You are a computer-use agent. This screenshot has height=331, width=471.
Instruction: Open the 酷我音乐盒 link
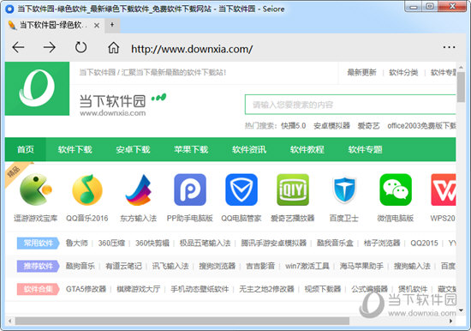tap(335, 243)
